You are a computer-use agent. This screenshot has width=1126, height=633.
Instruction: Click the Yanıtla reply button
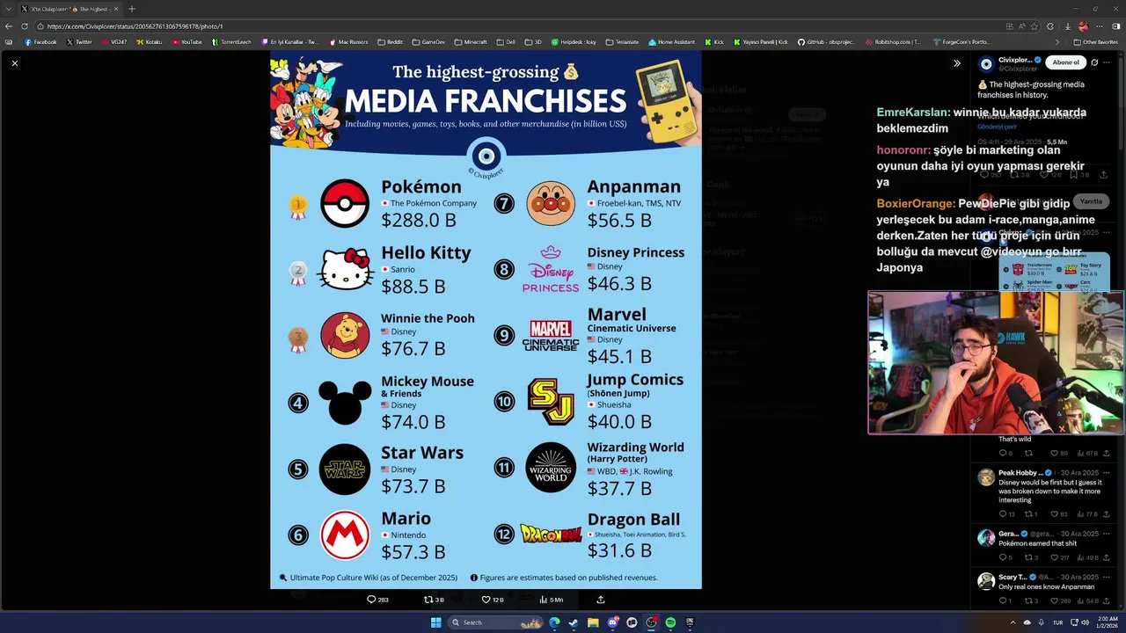click(x=1091, y=201)
